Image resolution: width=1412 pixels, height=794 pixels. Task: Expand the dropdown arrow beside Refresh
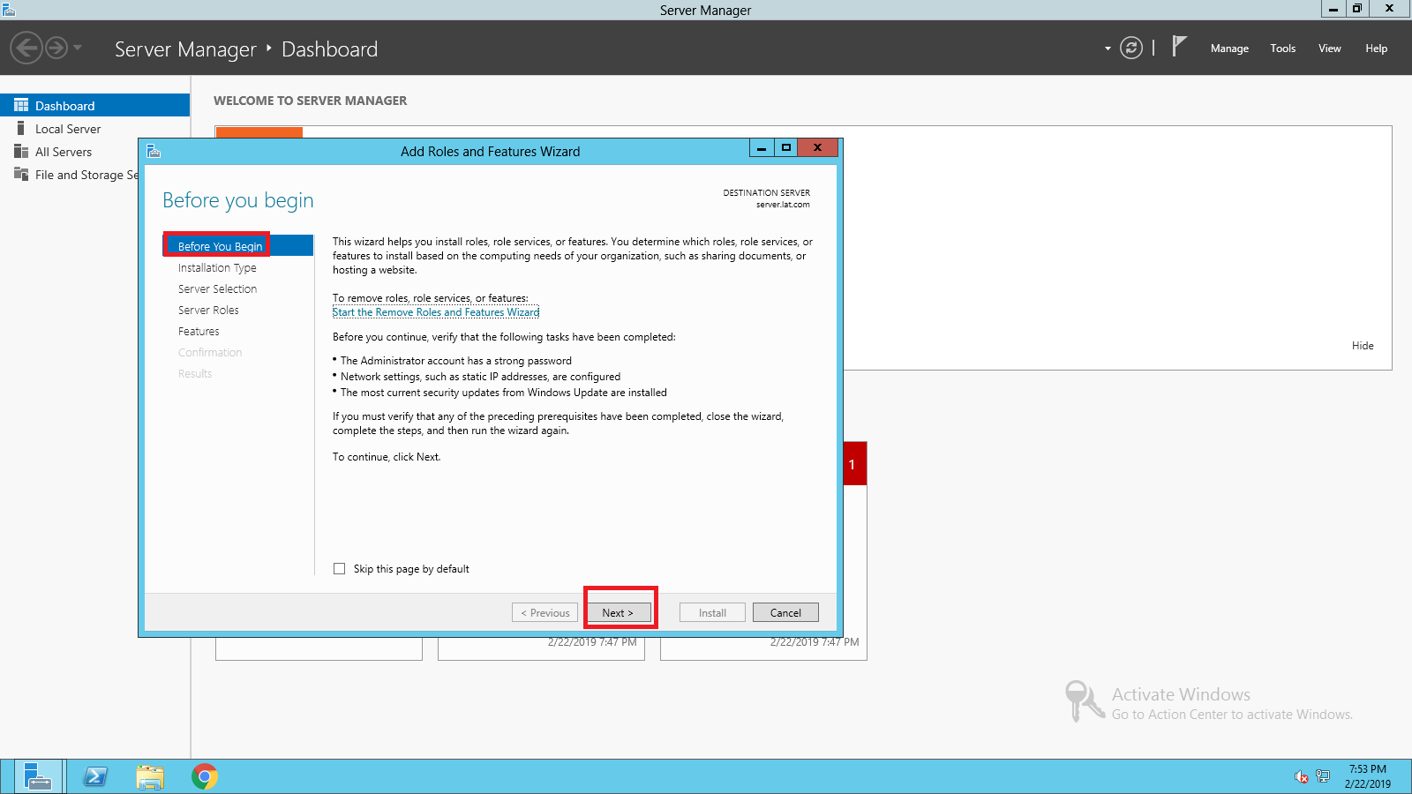pyautogui.click(x=1108, y=49)
